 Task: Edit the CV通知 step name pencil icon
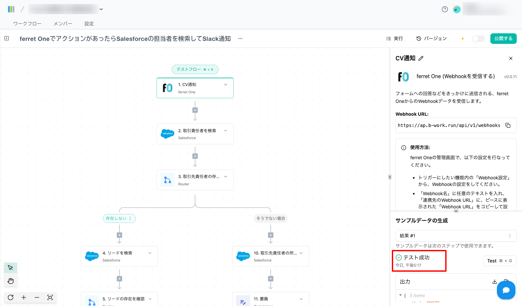pyautogui.click(x=421, y=58)
